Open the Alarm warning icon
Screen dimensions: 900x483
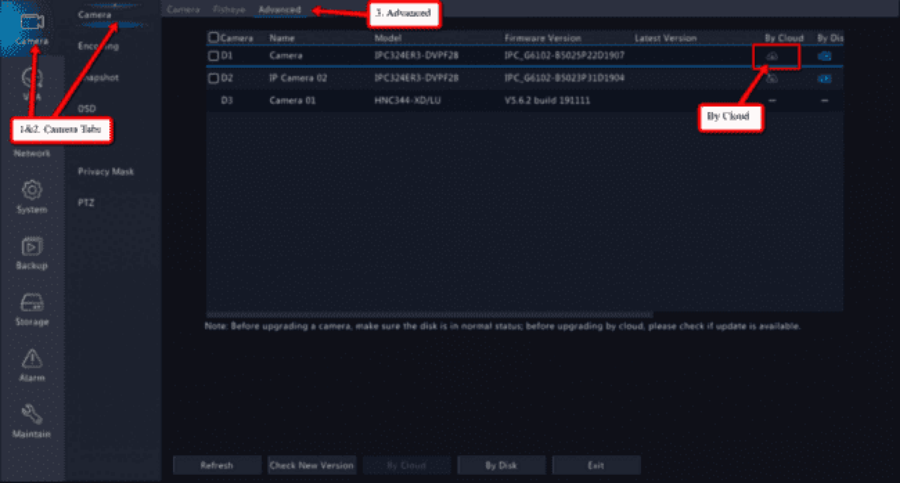(32, 360)
